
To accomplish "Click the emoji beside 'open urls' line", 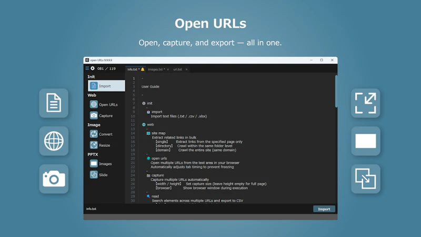I will pos(148,159).
